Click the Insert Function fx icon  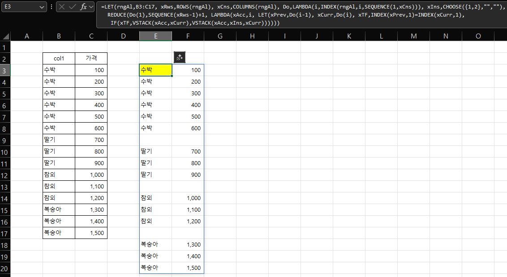(83, 7)
